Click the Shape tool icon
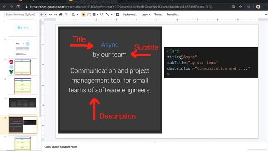 [x=102, y=15]
